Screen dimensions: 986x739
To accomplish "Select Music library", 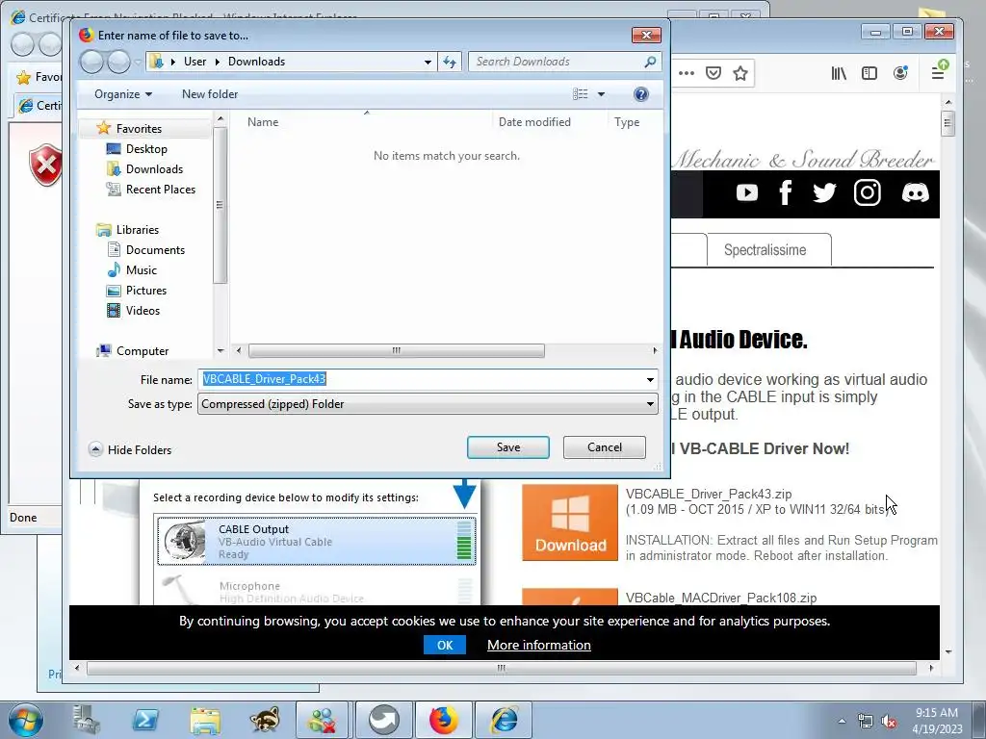I will [x=141, y=270].
